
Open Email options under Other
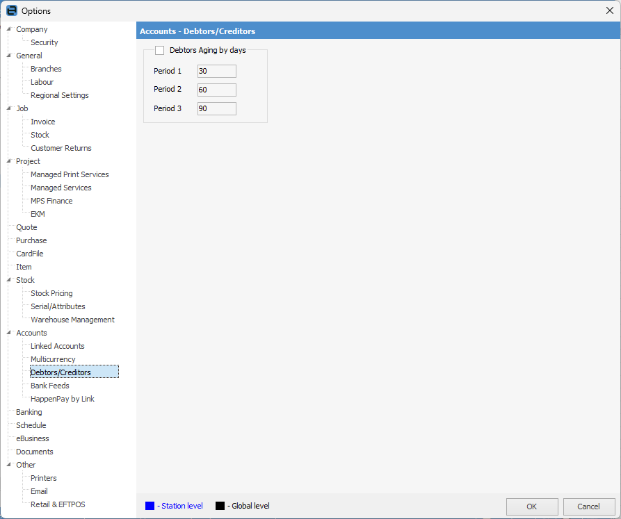pos(39,491)
